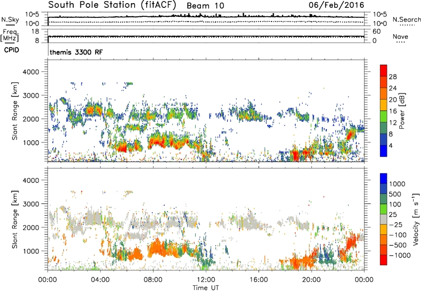Select the light green 12–16 dB swatch
Viewport: 421px width, 291px height.
pyautogui.click(x=384, y=117)
